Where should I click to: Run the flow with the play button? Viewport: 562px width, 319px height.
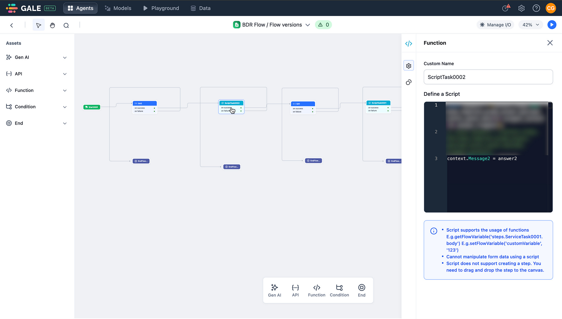click(x=552, y=25)
